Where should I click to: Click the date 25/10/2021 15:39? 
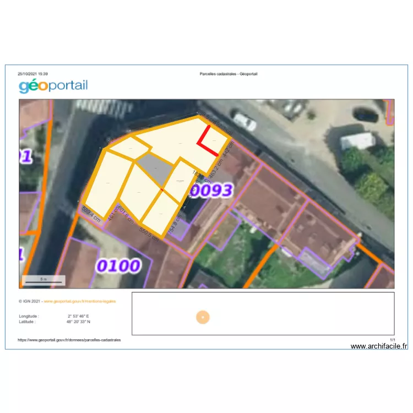tap(32, 74)
